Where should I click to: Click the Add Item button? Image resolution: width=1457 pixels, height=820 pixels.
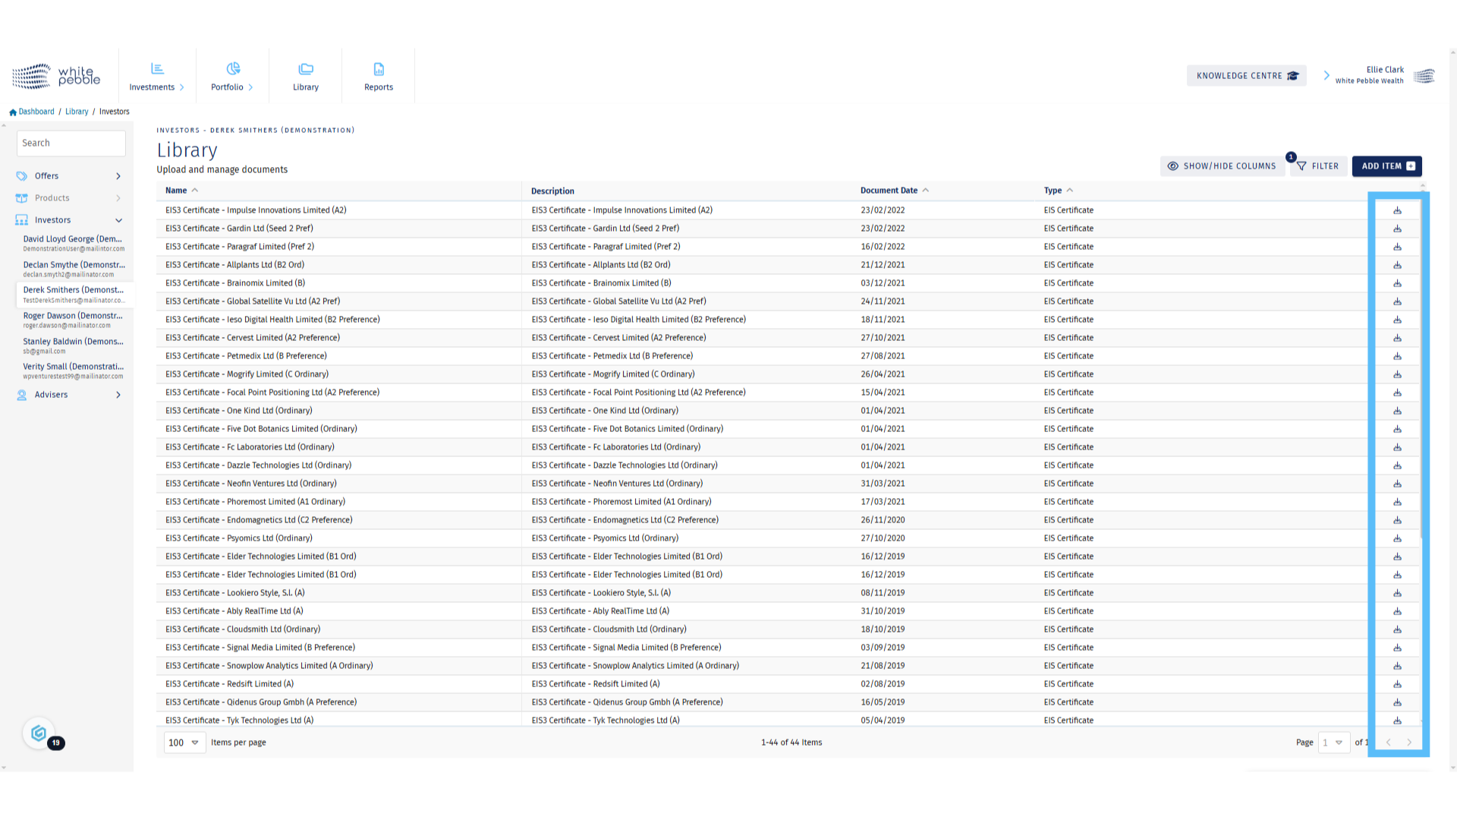(x=1386, y=166)
